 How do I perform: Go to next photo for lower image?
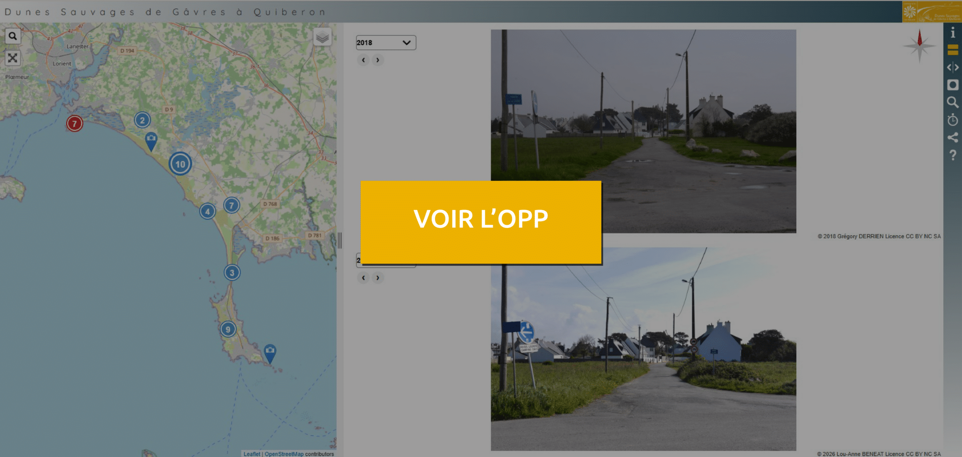tap(378, 278)
